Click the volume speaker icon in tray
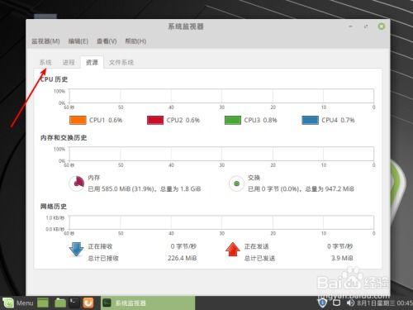413x310 pixels. coord(350,303)
